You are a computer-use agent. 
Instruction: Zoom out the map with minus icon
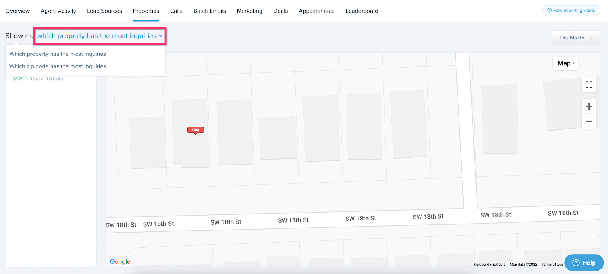coord(589,121)
